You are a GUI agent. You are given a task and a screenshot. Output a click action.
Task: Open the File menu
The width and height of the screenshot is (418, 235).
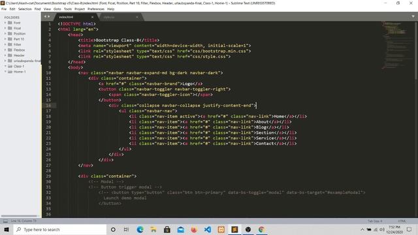[x=4, y=9]
